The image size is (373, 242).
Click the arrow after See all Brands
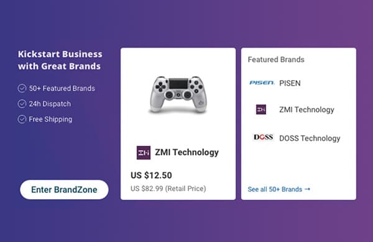[307, 189]
